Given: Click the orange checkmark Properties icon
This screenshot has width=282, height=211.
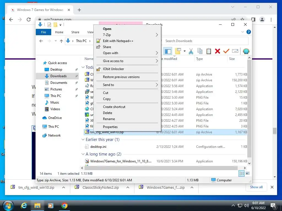Looking at the screenshot, I should (226, 51).
